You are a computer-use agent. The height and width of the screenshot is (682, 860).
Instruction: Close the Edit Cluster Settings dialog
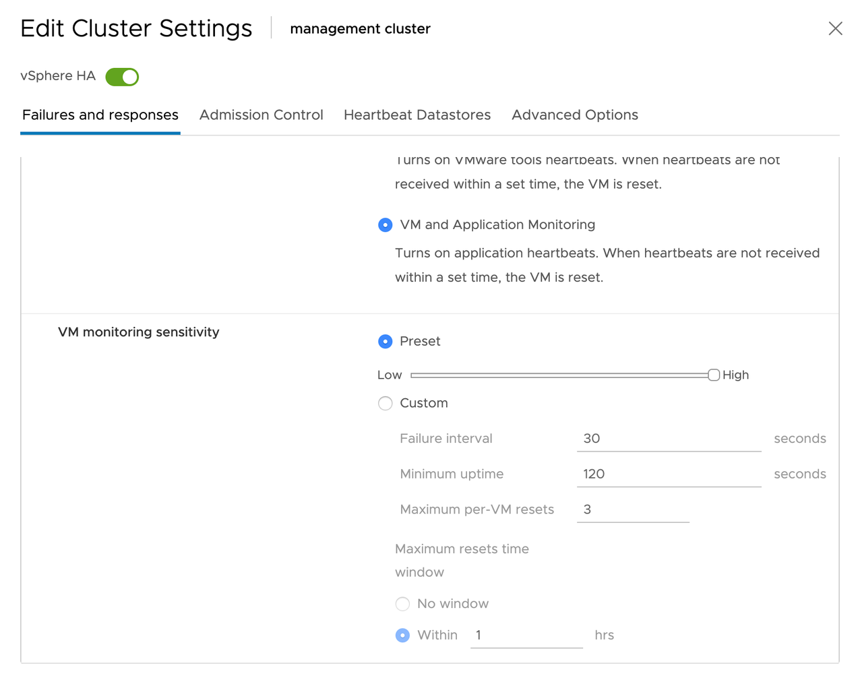point(835,28)
